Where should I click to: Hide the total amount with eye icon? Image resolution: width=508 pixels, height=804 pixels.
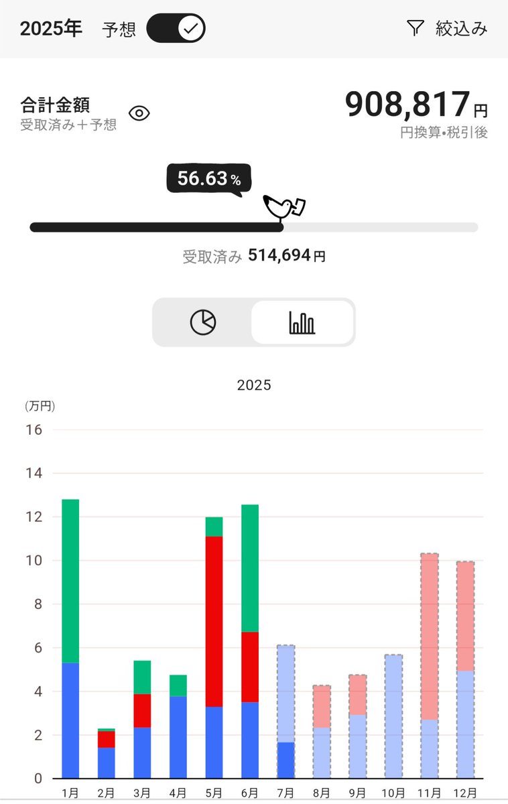(x=139, y=113)
